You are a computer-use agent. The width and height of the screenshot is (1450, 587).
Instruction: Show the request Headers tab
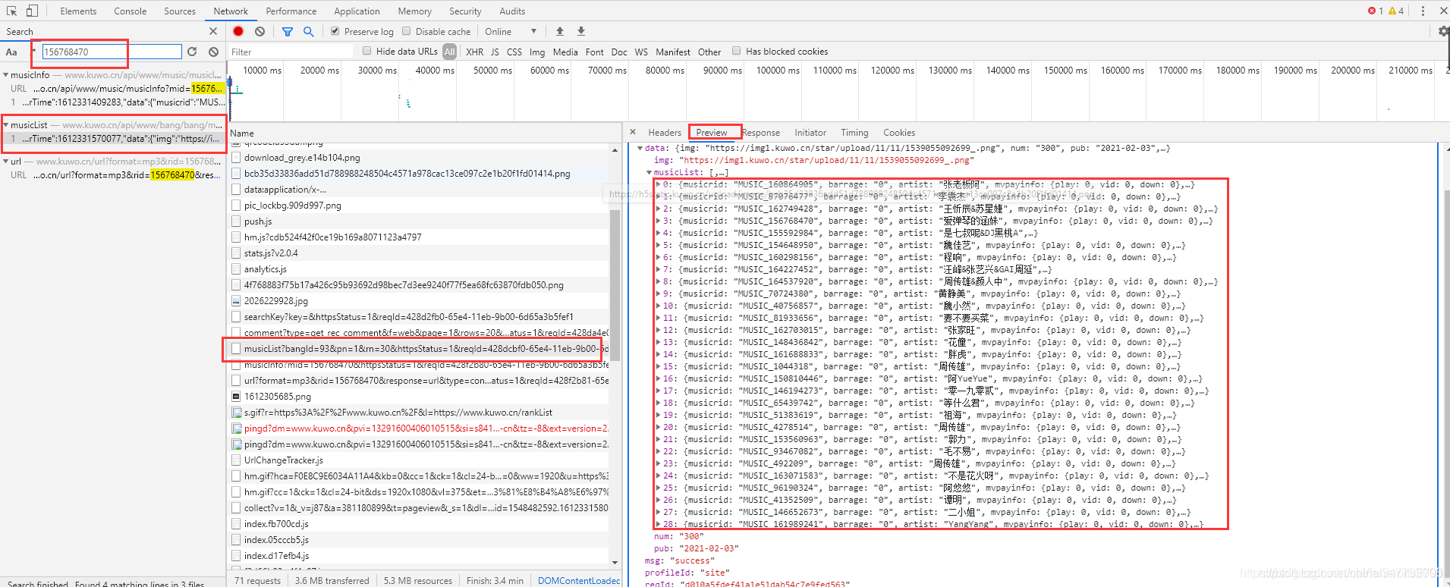[665, 133]
